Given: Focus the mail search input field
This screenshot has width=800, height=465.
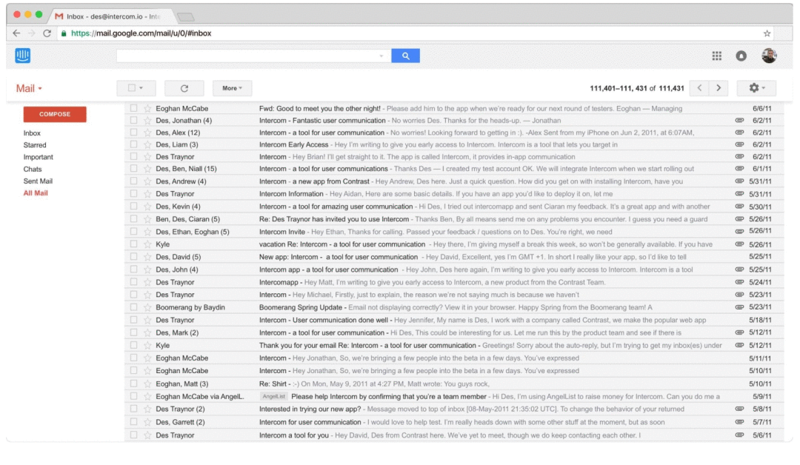Looking at the screenshot, I should click(251, 56).
